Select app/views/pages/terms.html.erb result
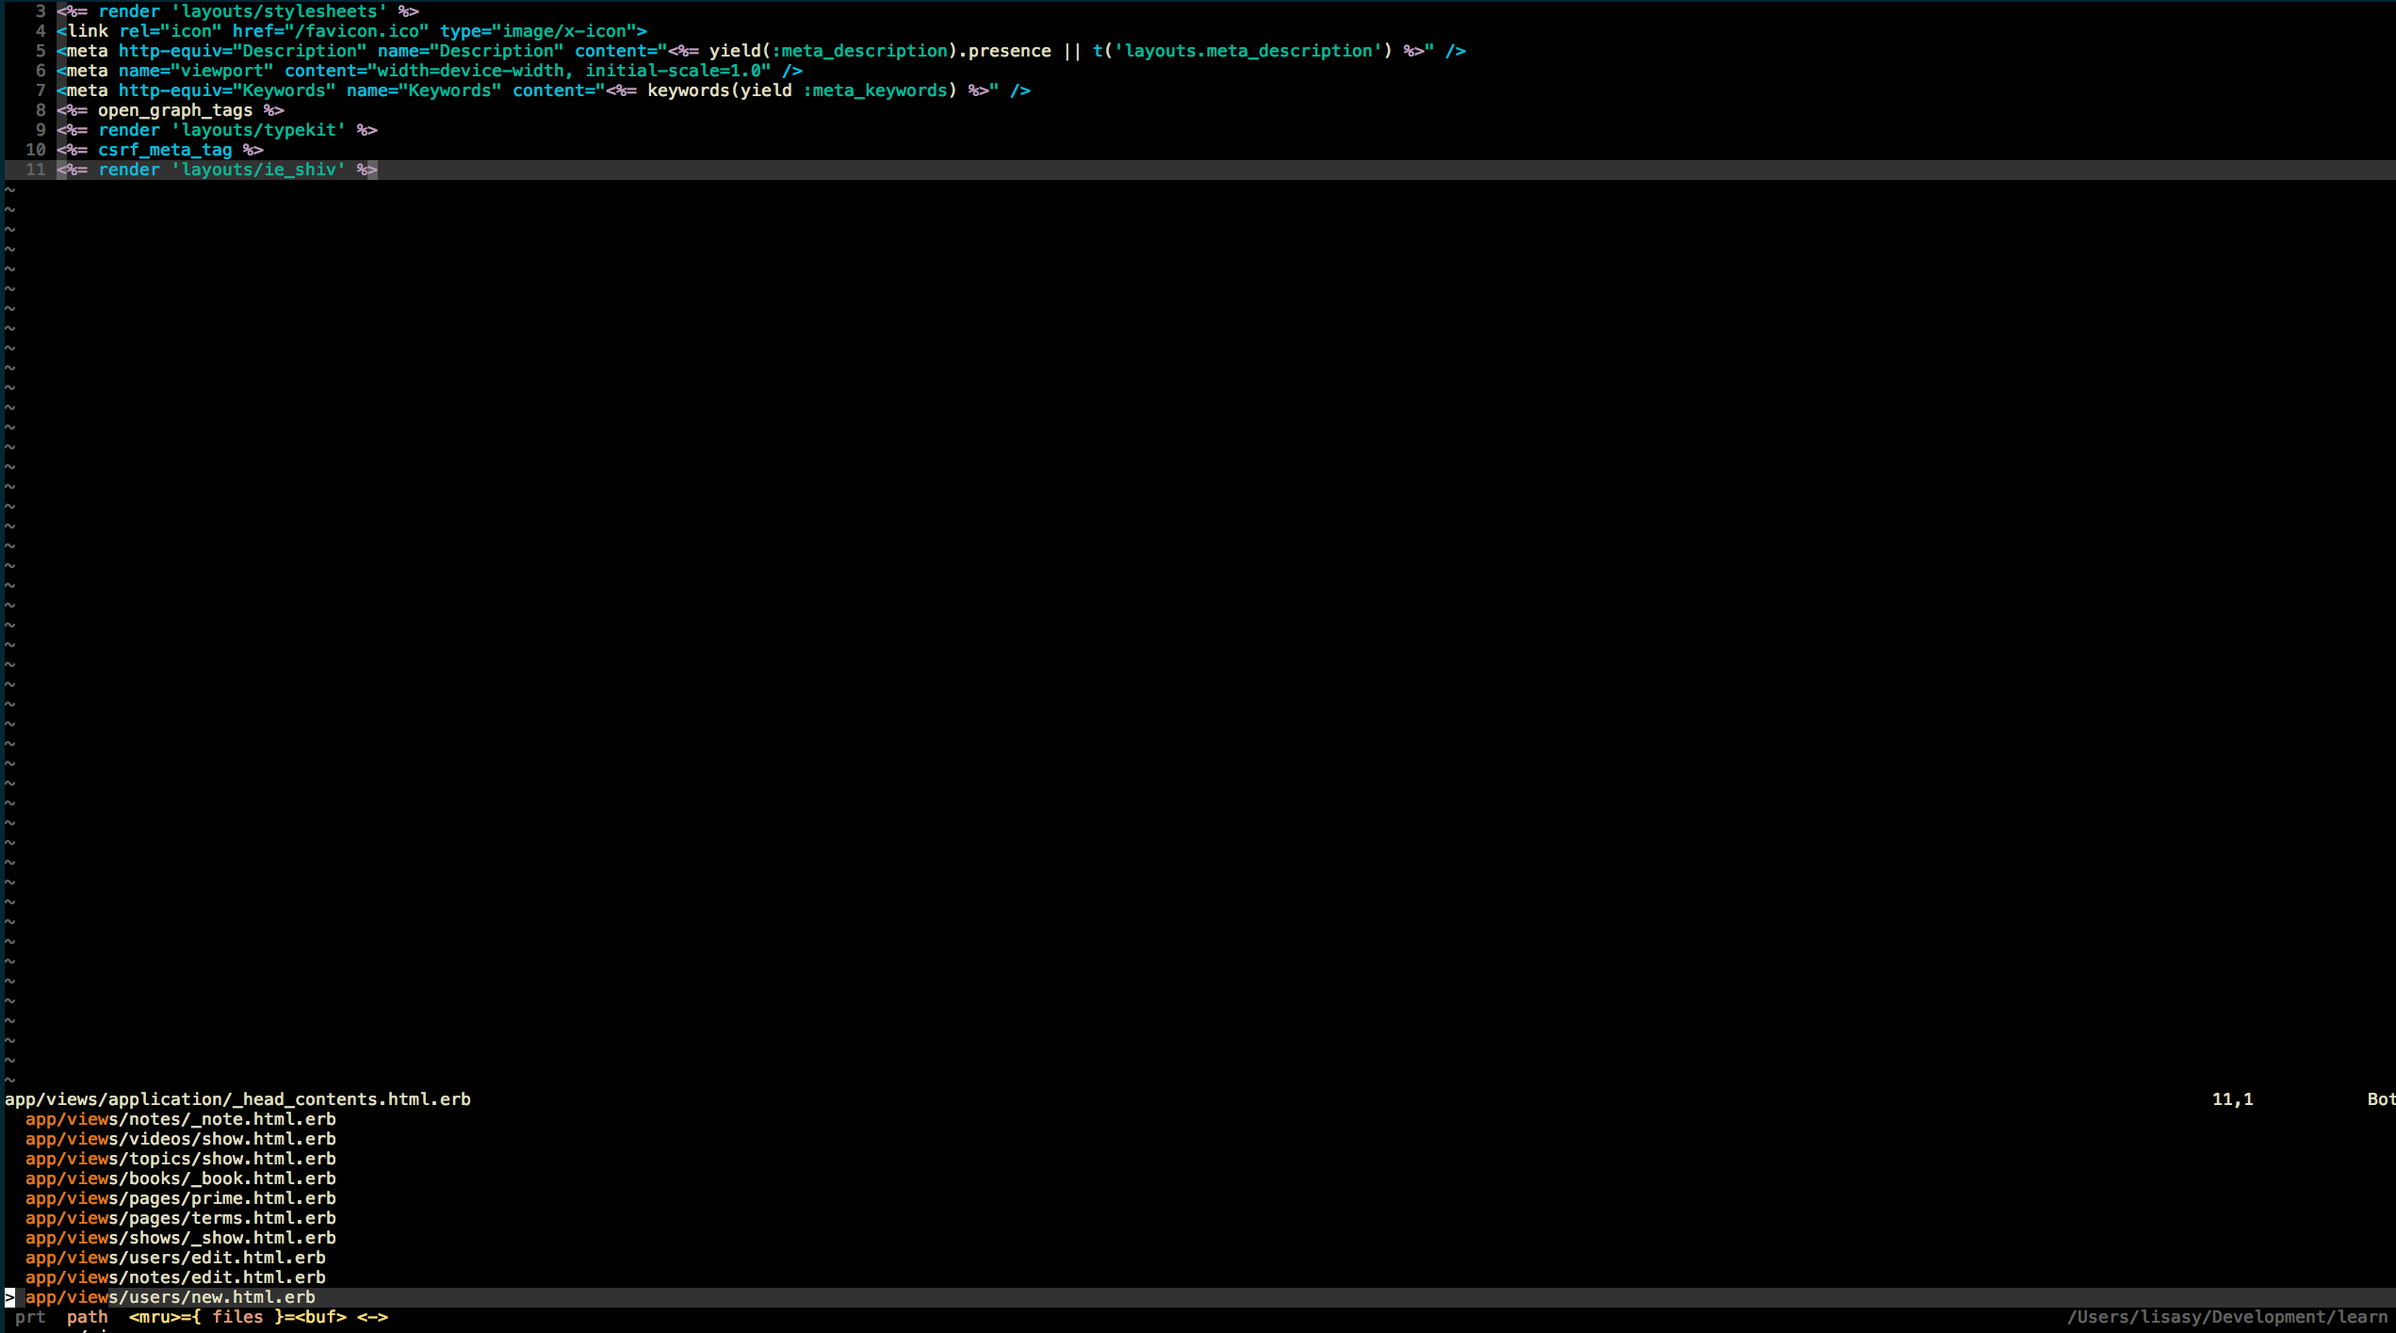Viewport: 2396px width, 1333px height. [x=180, y=1218]
